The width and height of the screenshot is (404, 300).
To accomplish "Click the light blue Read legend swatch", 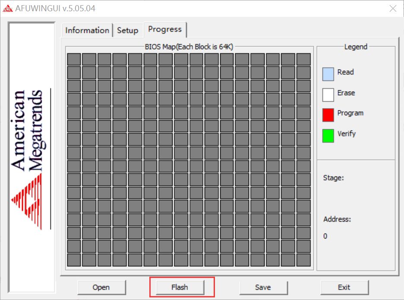I will (328, 74).
